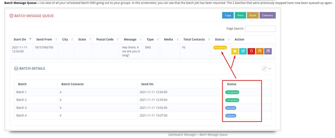
Task: Click send time 2021-11-11 13:02:00
Action: pos(153,108)
